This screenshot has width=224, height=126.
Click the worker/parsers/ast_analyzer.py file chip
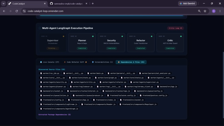tap(155, 73)
